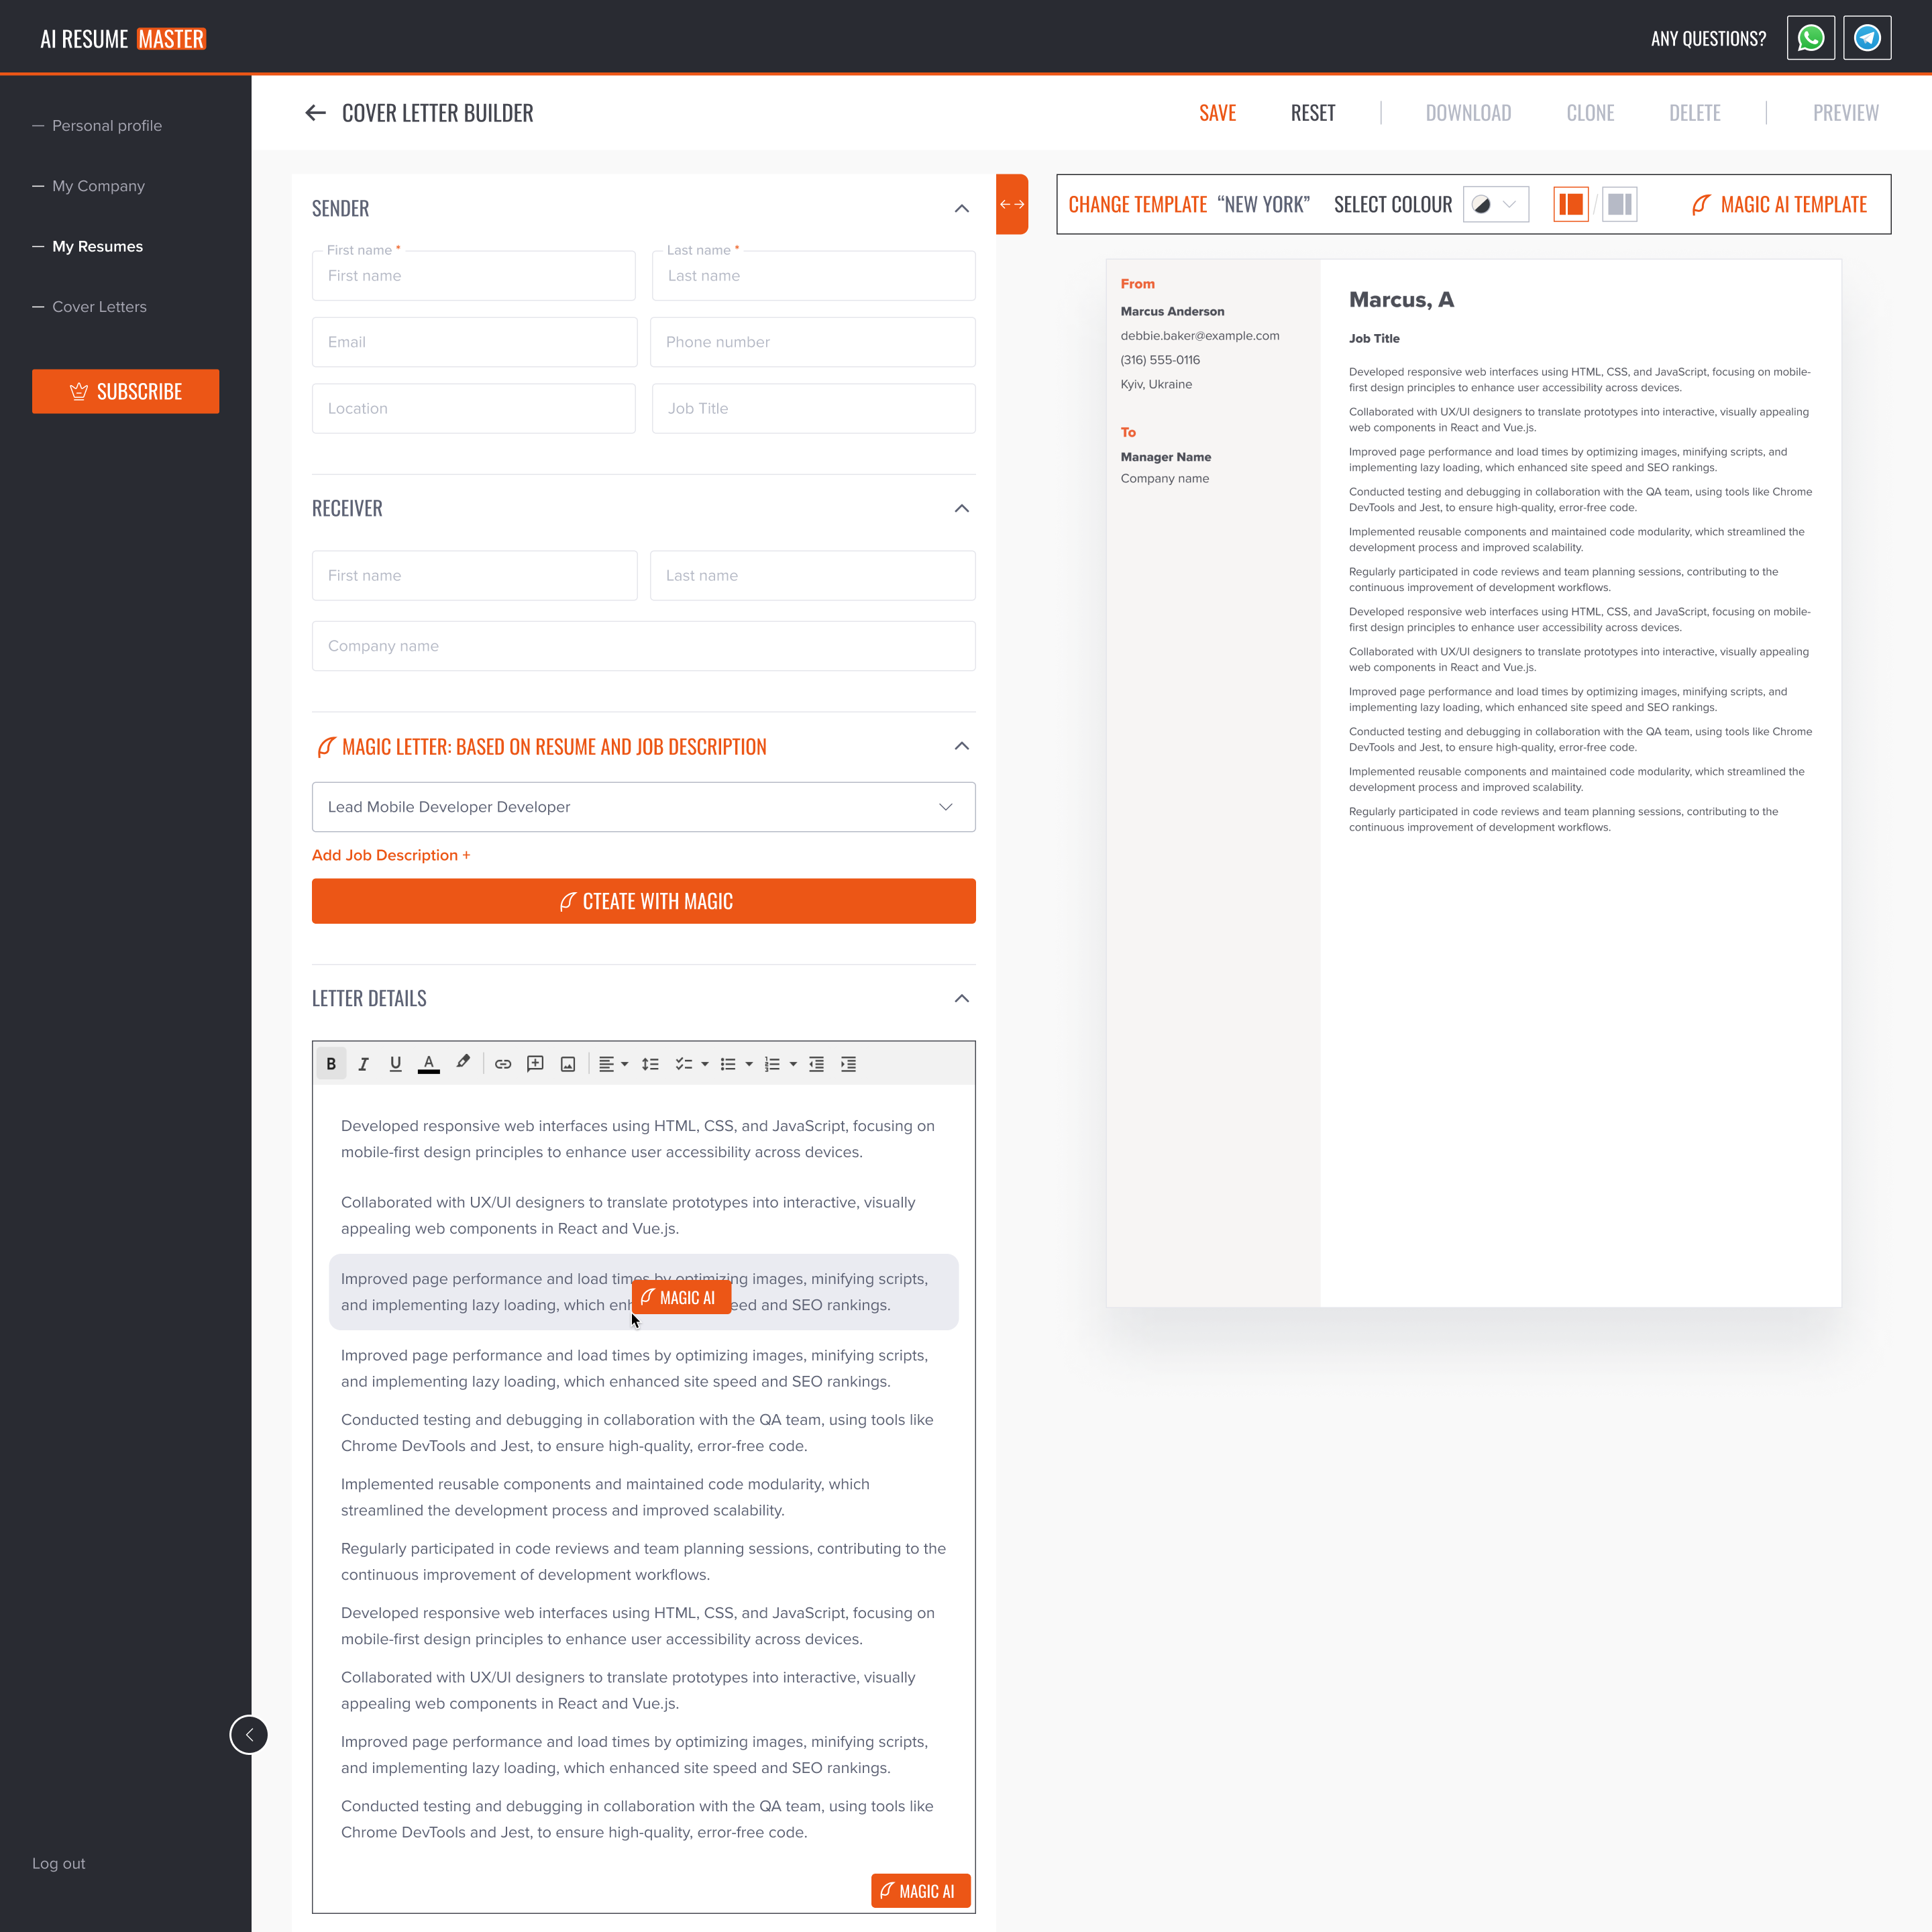
Task: Click the preview email debbie.baker@example.com
Action: point(1200,336)
